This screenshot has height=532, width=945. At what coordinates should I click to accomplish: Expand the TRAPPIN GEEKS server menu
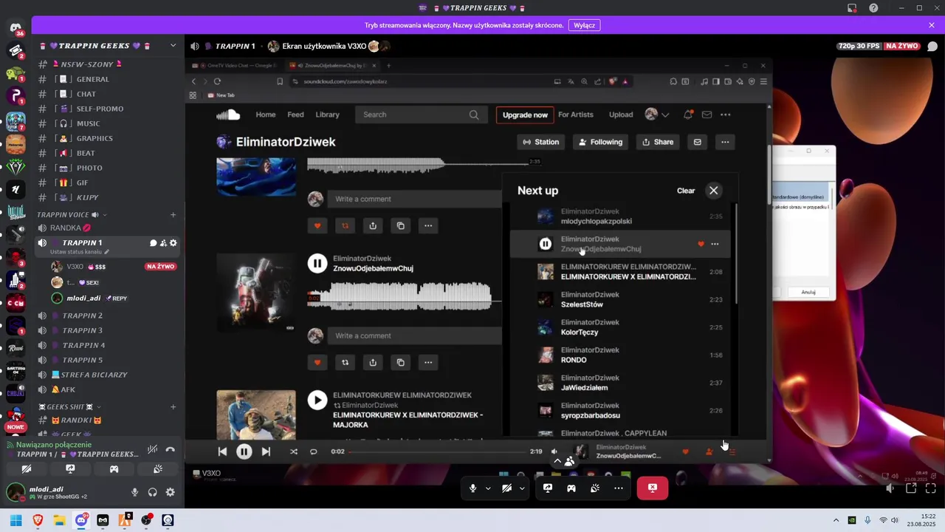tap(173, 46)
